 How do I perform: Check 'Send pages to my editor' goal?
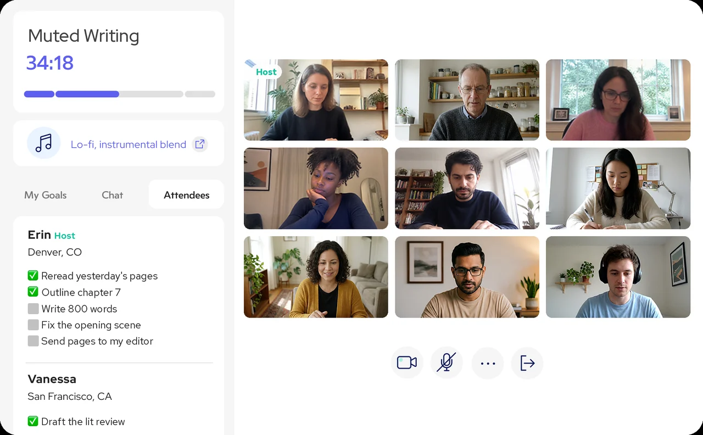[33, 341]
